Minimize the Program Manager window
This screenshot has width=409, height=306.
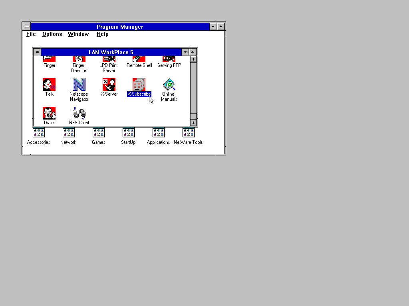coord(213,27)
